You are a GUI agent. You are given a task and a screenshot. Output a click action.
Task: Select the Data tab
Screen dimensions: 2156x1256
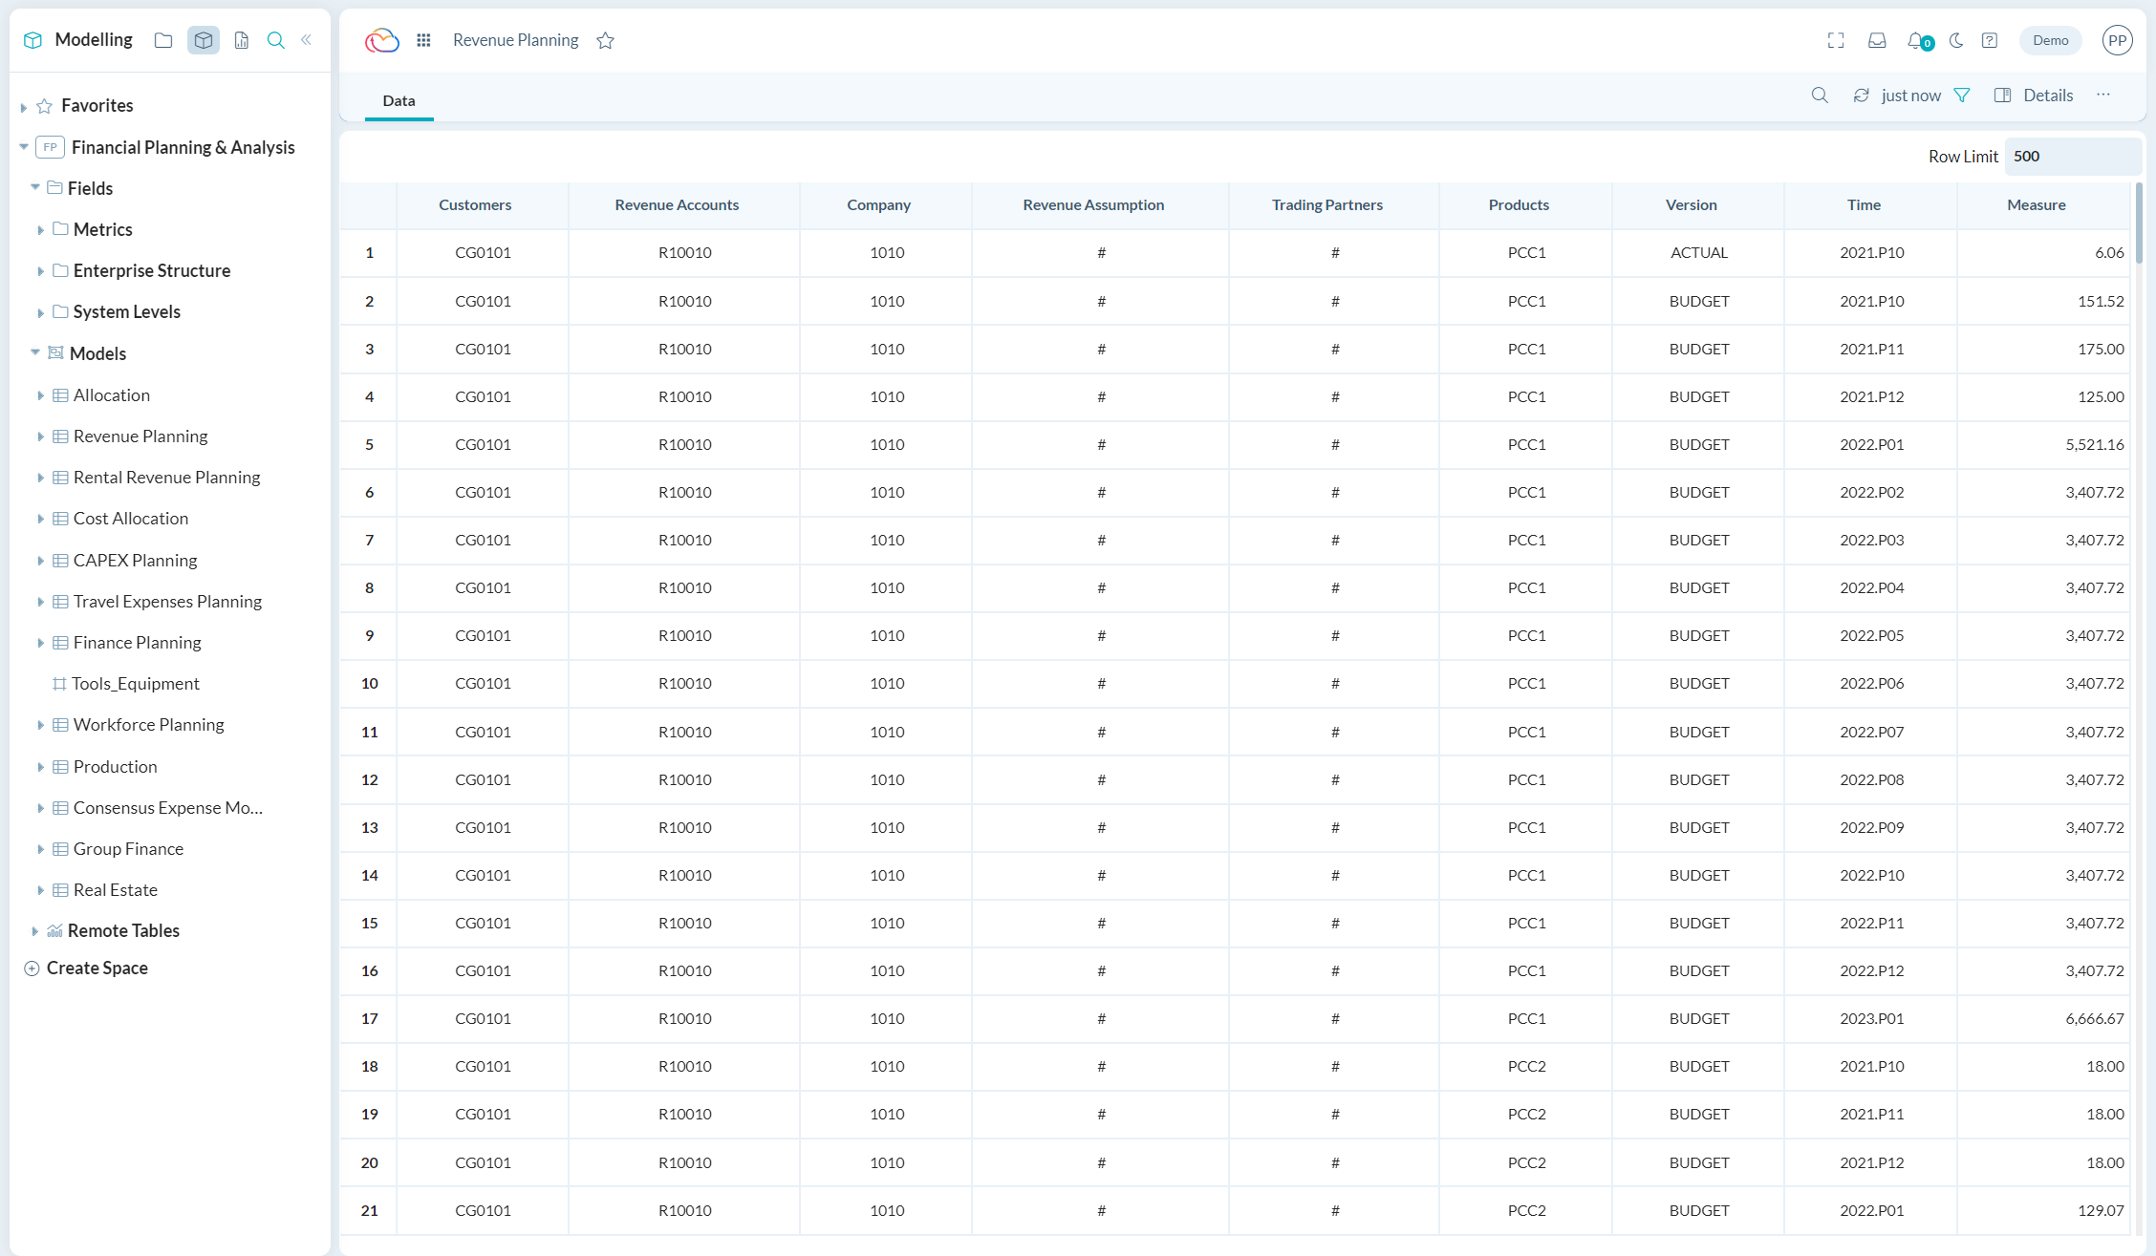(399, 100)
